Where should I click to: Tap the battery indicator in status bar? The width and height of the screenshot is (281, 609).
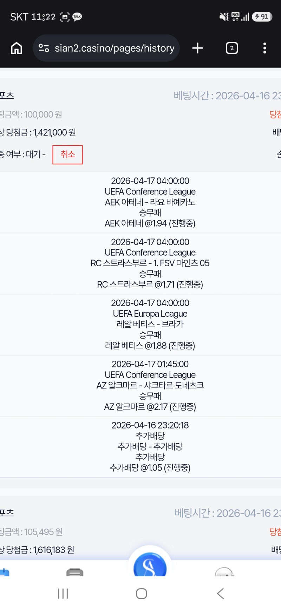pos(262,17)
